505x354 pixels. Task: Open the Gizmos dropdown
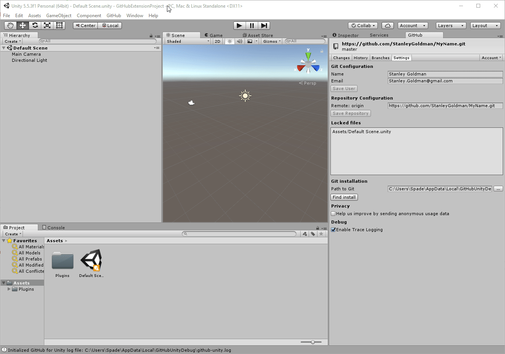coord(272,41)
